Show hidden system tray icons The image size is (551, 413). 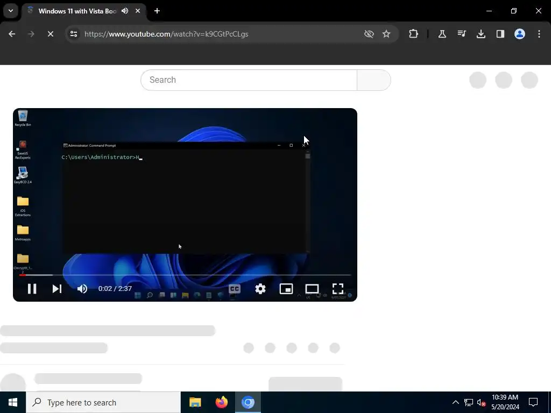coord(455,402)
